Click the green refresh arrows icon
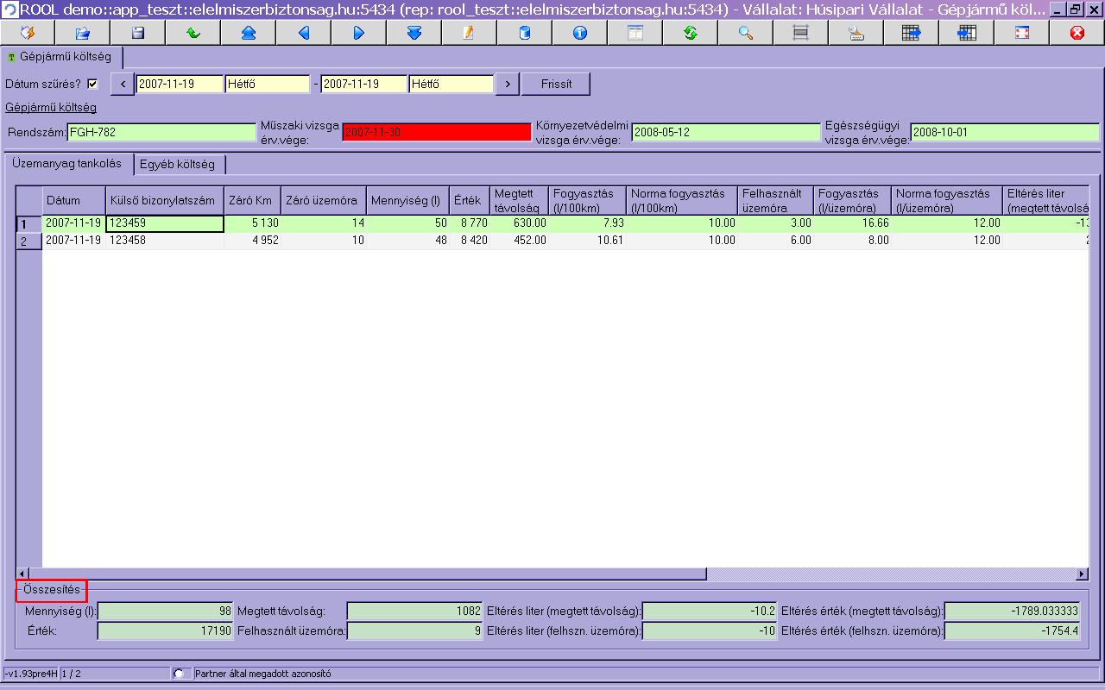This screenshot has height=690, width=1105. pos(691,33)
